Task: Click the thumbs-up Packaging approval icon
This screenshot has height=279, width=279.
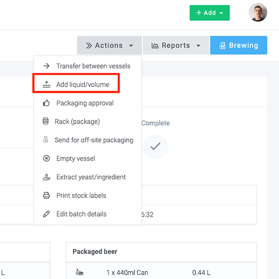Action: pos(46,103)
